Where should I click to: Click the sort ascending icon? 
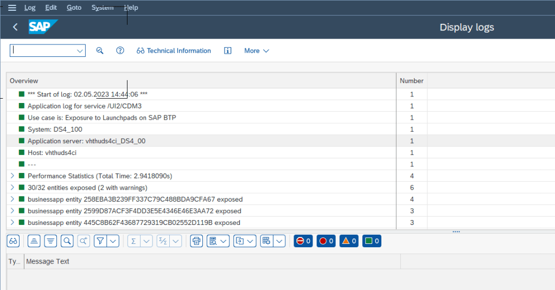pyautogui.click(x=34, y=241)
